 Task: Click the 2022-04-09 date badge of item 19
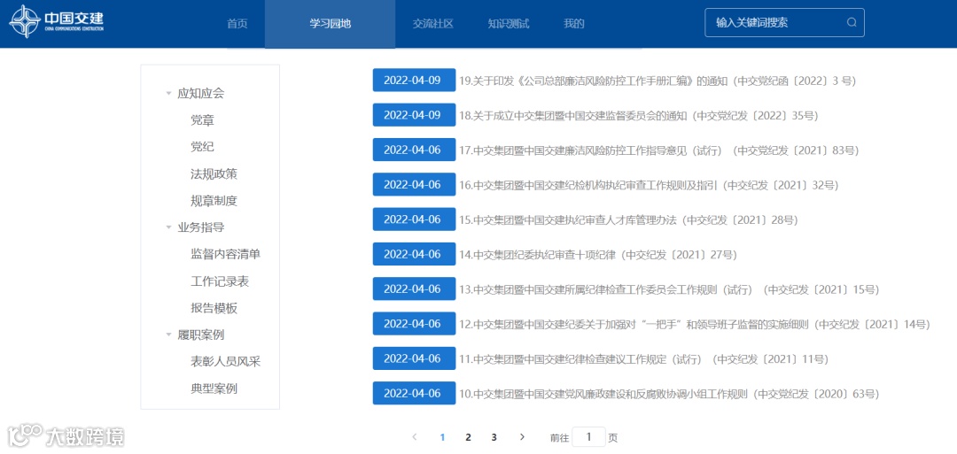pyautogui.click(x=414, y=81)
